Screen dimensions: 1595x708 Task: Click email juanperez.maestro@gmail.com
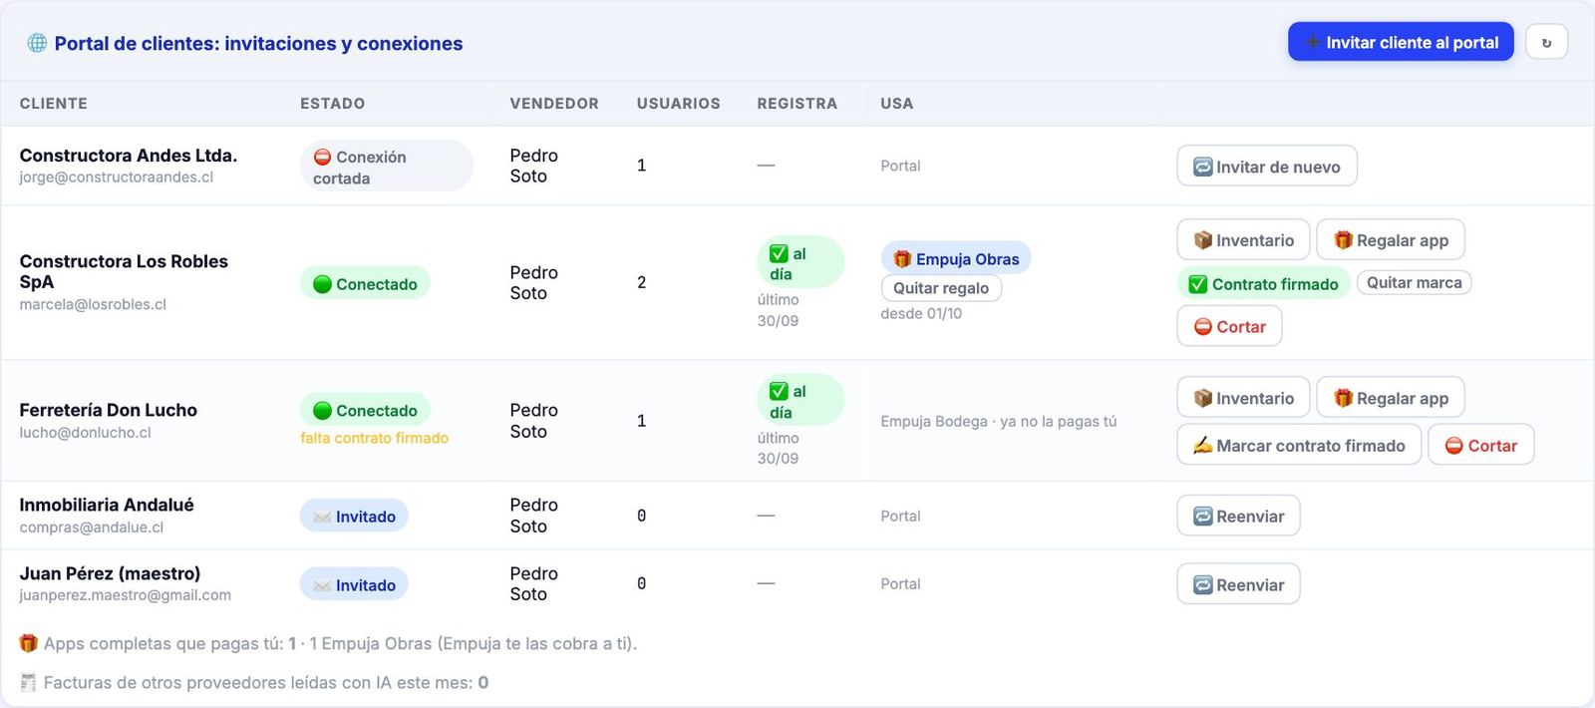click(x=125, y=595)
